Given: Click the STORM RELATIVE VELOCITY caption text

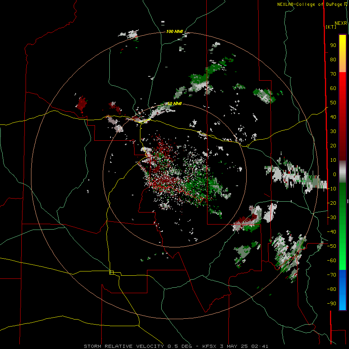Looking at the screenshot, I should click(124, 346).
